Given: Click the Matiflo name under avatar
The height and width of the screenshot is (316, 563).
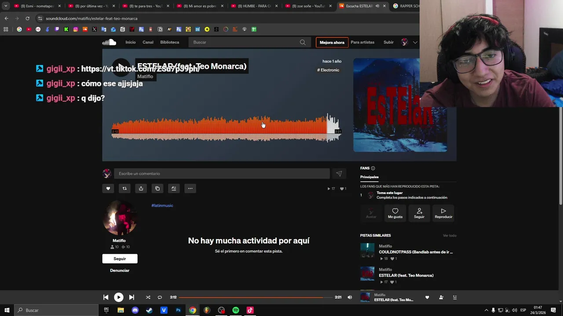Looking at the screenshot, I should pos(119,241).
